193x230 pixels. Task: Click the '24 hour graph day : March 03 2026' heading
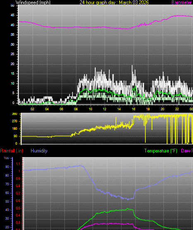tap(114, 2)
